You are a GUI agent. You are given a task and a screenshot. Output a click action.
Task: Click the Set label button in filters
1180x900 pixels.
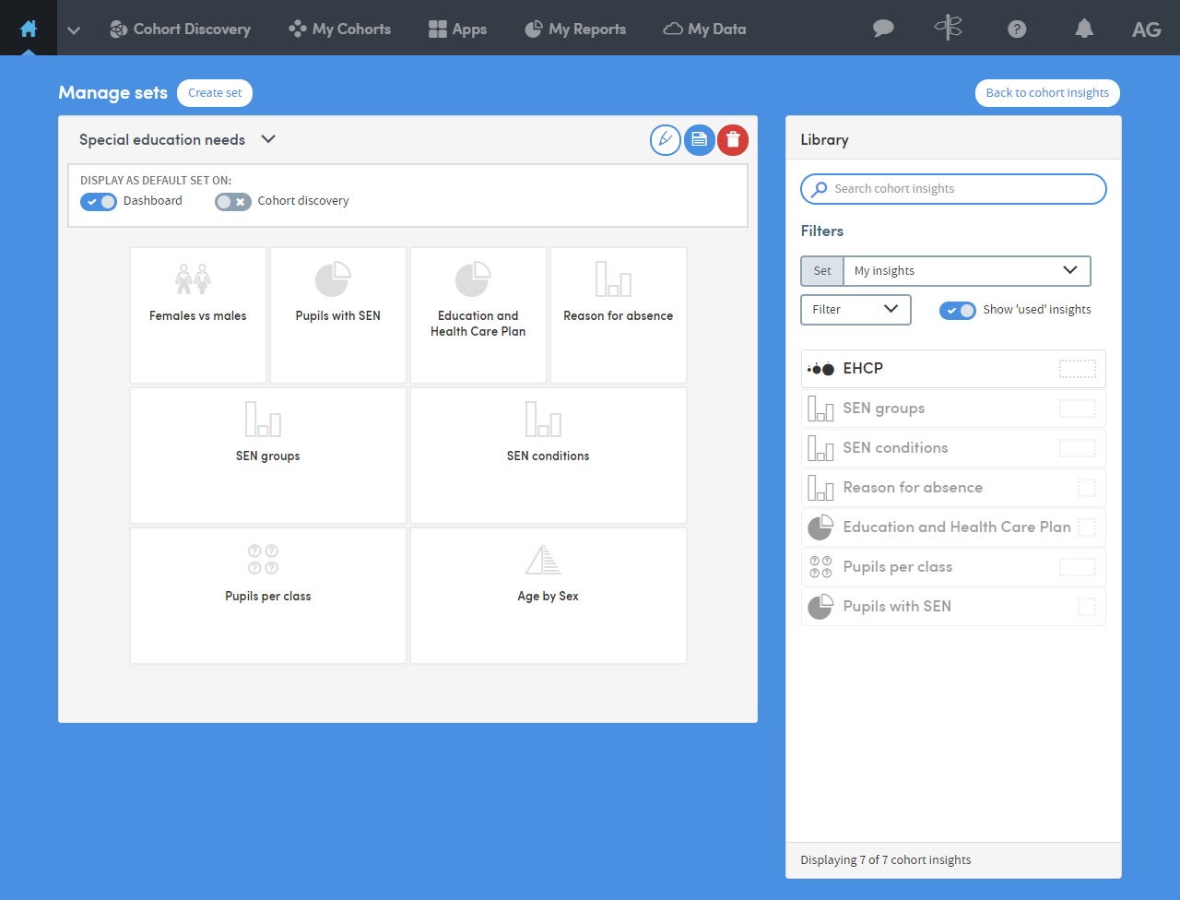pyautogui.click(x=822, y=271)
